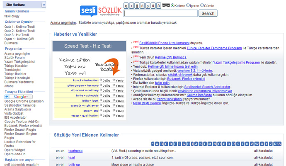Open SesliSözlük iPhone Uygulamasını link
This screenshot has height=166, width=286.
tap(164, 43)
